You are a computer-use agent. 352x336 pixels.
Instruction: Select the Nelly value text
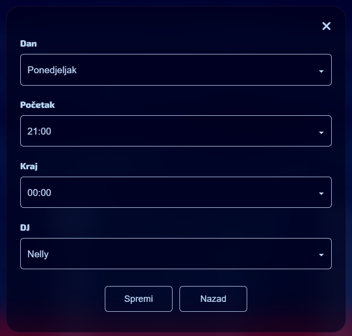point(38,254)
